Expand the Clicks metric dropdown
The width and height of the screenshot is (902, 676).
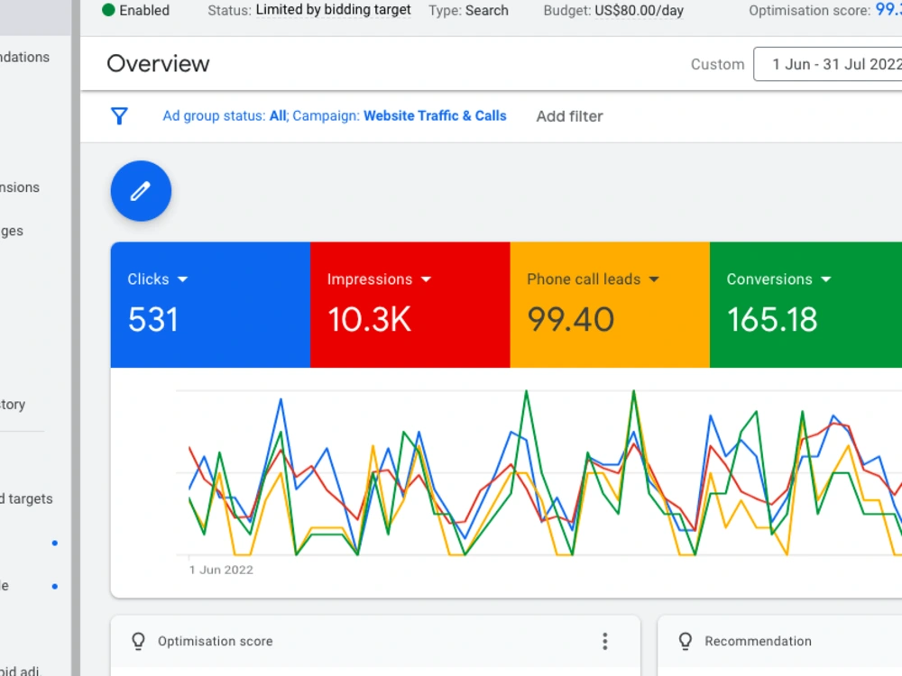point(183,279)
